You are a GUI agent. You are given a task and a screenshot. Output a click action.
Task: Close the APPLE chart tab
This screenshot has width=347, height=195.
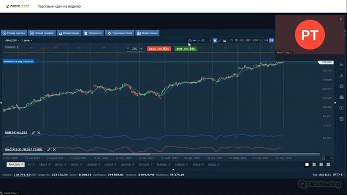click(x=203, y=165)
